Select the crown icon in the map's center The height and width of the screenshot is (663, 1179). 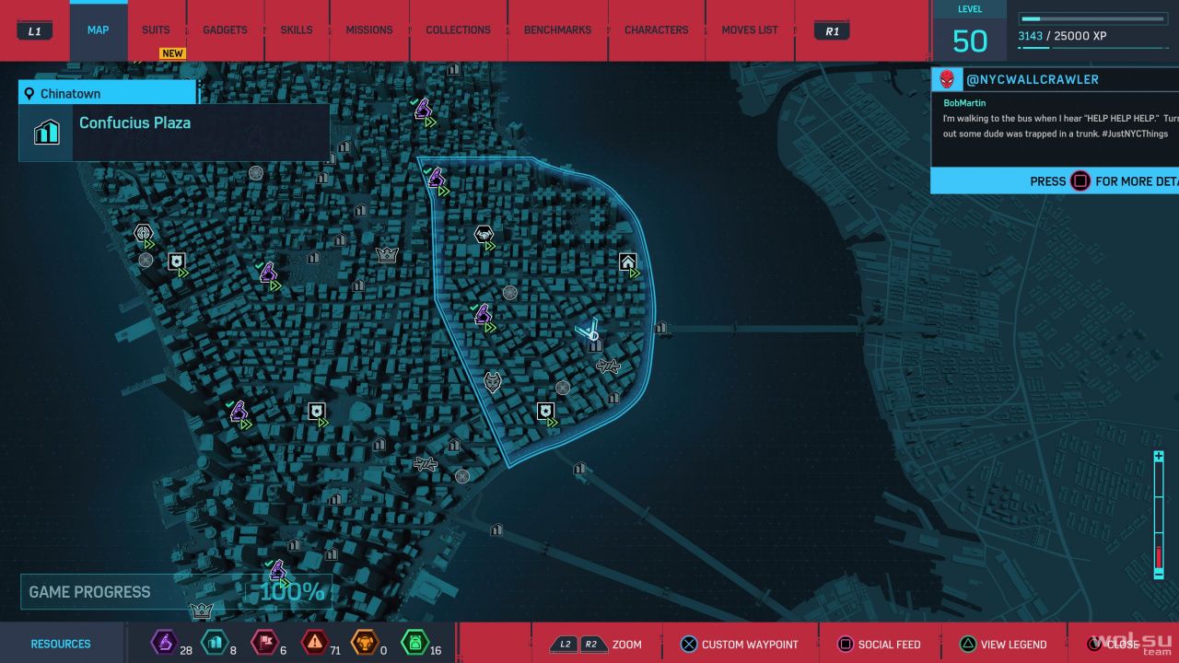[x=387, y=255]
